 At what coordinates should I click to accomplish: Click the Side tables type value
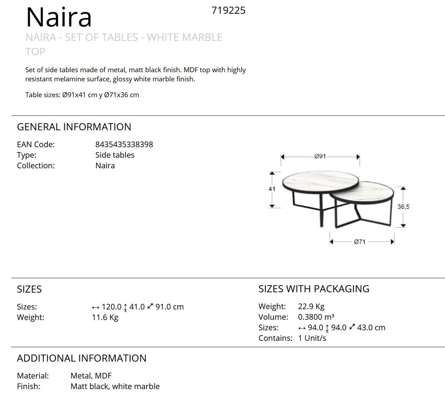[x=115, y=155]
